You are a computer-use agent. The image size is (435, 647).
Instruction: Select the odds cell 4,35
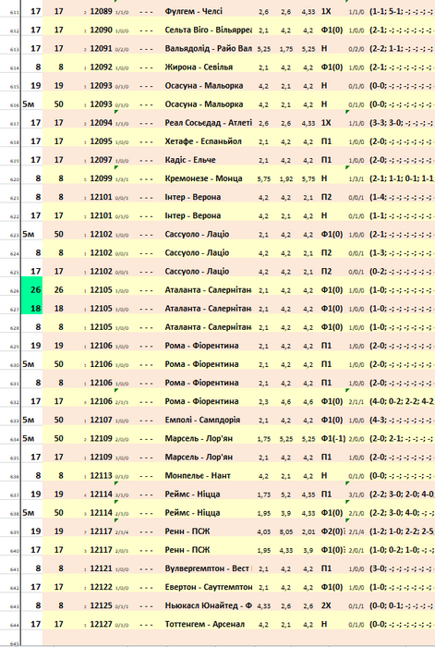click(308, 494)
